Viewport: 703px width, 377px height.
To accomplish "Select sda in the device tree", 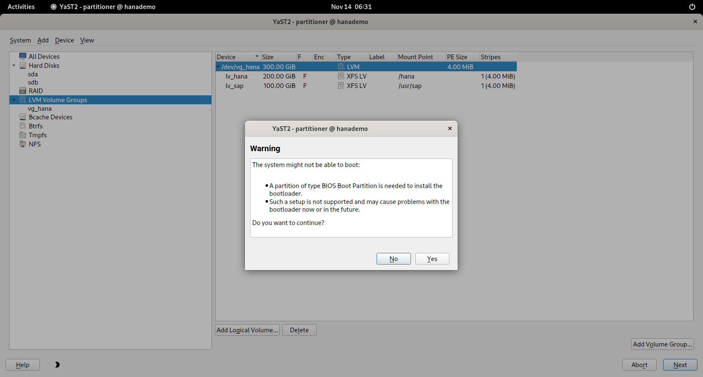I will [x=33, y=74].
